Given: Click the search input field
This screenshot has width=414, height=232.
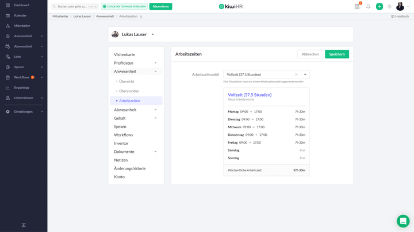Looking at the screenshot, I should [x=72, y=6].
